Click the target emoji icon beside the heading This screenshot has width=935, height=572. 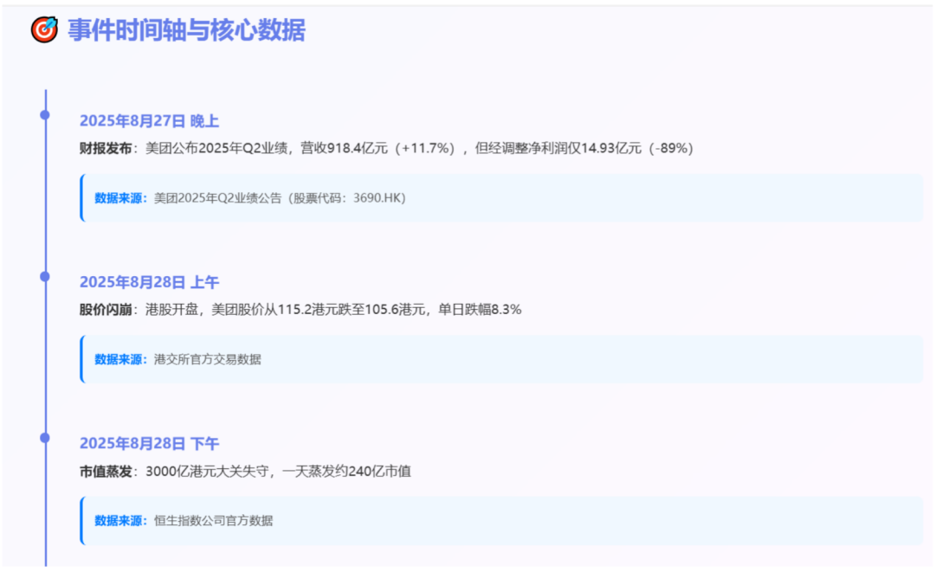44,29
